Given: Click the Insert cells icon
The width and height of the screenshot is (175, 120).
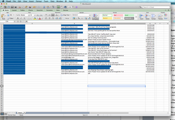Looking at the screenshot, I should point(141,17).
